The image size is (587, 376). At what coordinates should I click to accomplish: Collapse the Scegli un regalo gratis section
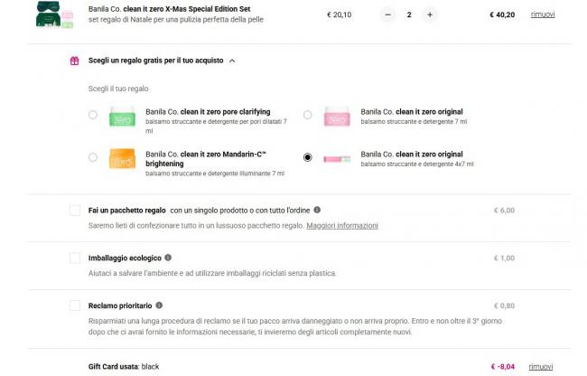(232, 61)
